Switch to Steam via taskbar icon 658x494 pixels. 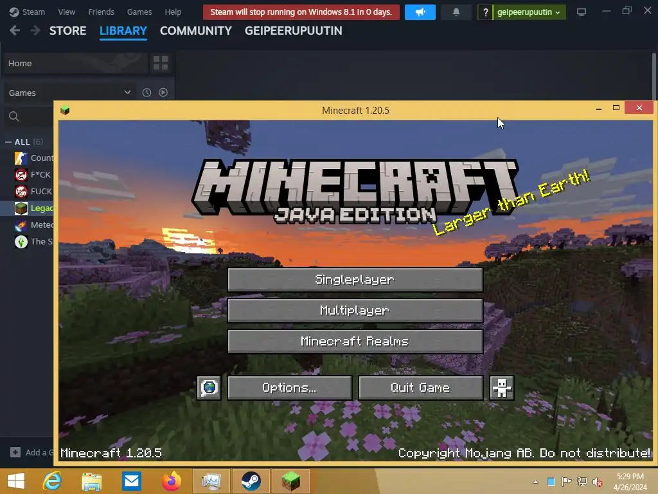[251, 481]
